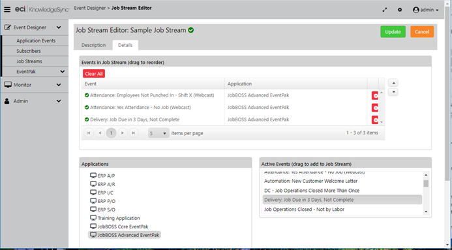Switch to the Description tab
This screenshot has width=452, height=250.
[x=93, y=45]
